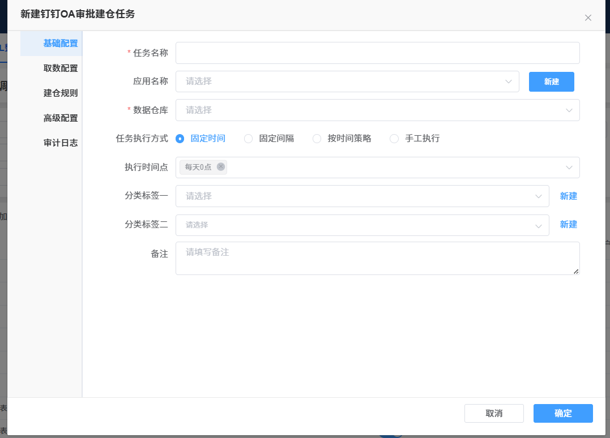Select the 固定时间 radio option
Viewport: 610px width, 438px height.
pos(180,139)
